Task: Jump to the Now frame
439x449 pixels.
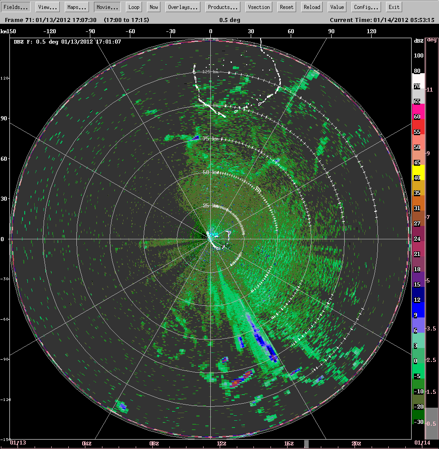Action: coord(153,7)
